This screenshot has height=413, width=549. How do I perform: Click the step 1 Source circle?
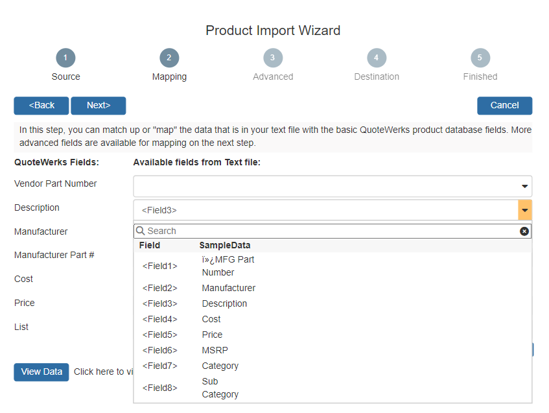[x=65, y=58]
